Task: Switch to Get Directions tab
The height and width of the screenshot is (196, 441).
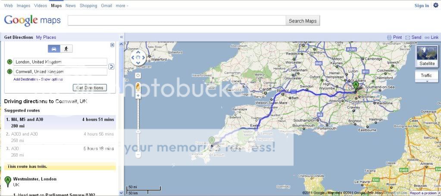Action: 19,37
